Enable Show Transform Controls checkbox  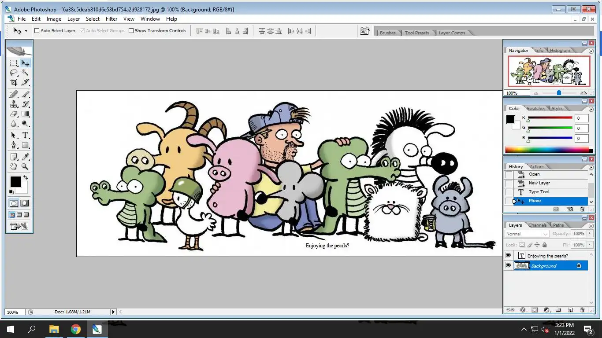pyautogui.click(x=131, y=31)
